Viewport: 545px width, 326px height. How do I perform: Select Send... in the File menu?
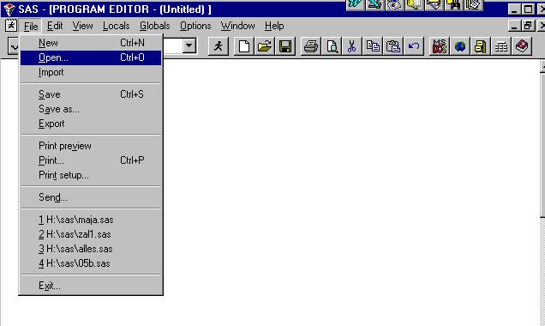click(91, 197)
